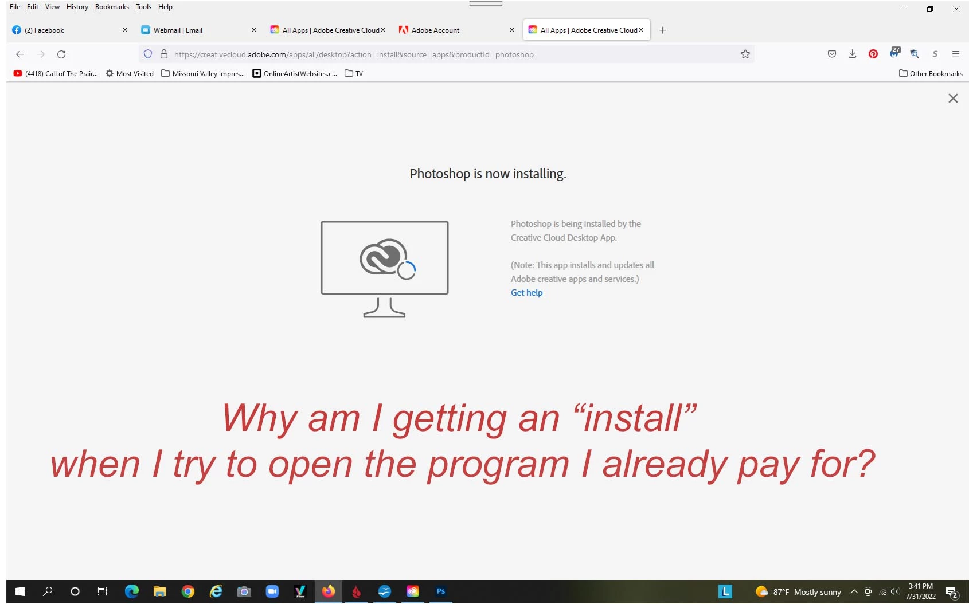The height and width of the screenshot is (604, 969).
Task: Open Zoom from taskbar
Action: pyautogui.click(x=272, y=591)
